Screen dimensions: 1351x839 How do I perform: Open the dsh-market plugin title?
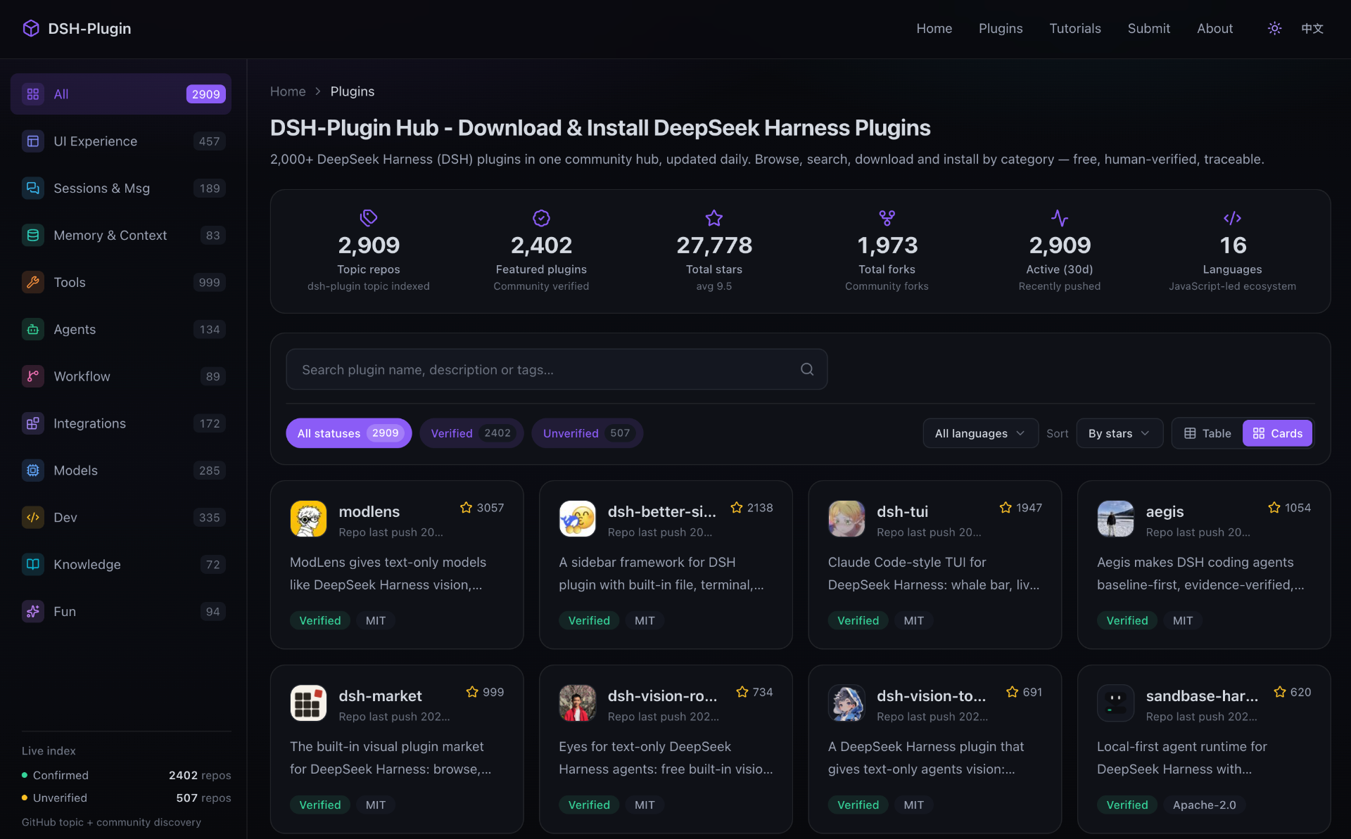point(380,696)
